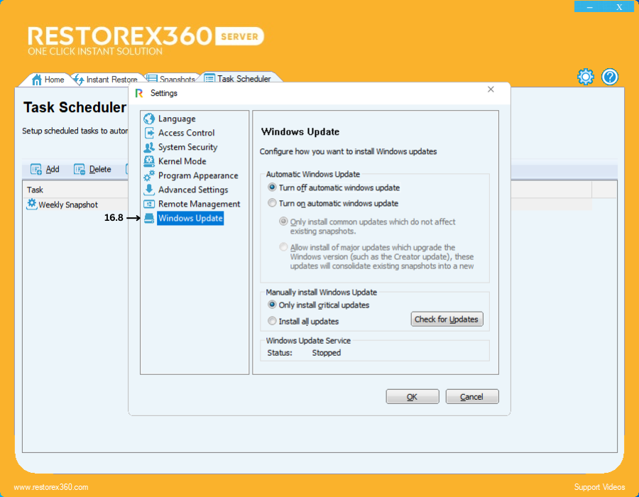The height and width of the screenshot is (497, 639).
Task: Click the Check for Updates button
Action: [447, 319]
